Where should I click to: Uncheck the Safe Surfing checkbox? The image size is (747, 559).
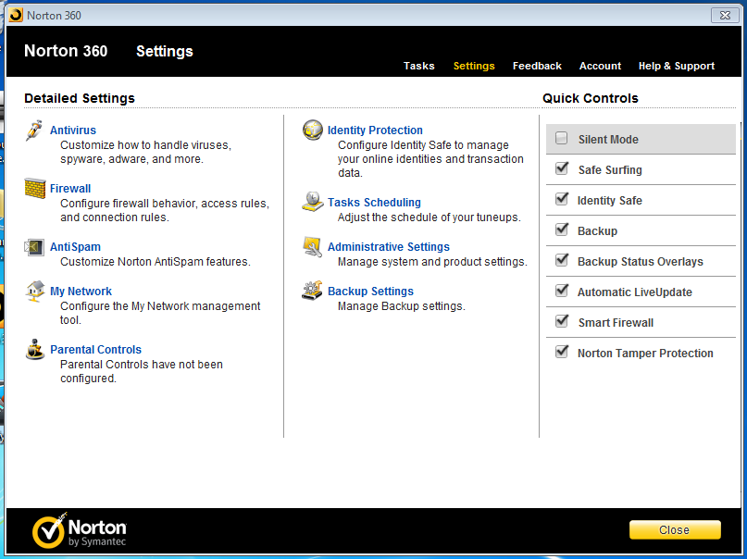tap(562, 168)
